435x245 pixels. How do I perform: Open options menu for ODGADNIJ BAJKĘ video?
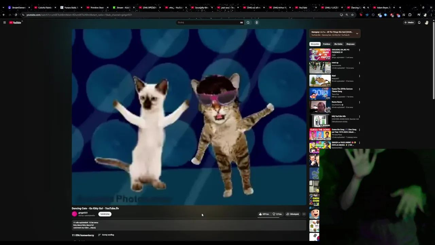(x=359, y=50)
